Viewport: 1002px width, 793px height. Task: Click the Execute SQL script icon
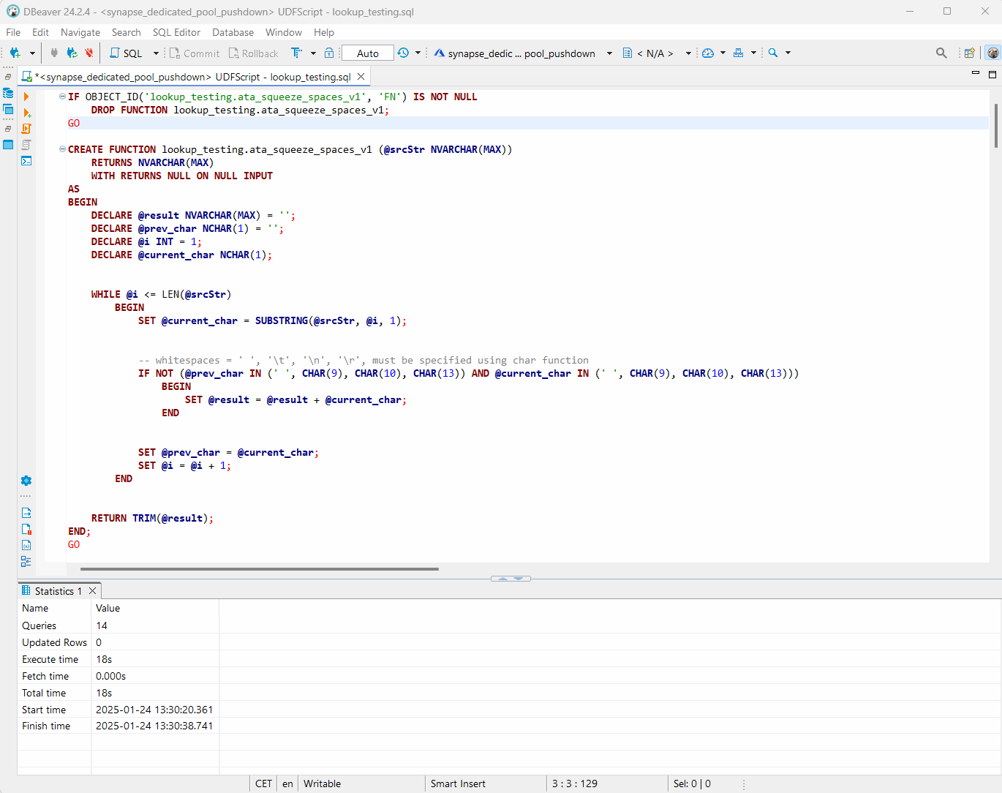(x=26, y=129)
